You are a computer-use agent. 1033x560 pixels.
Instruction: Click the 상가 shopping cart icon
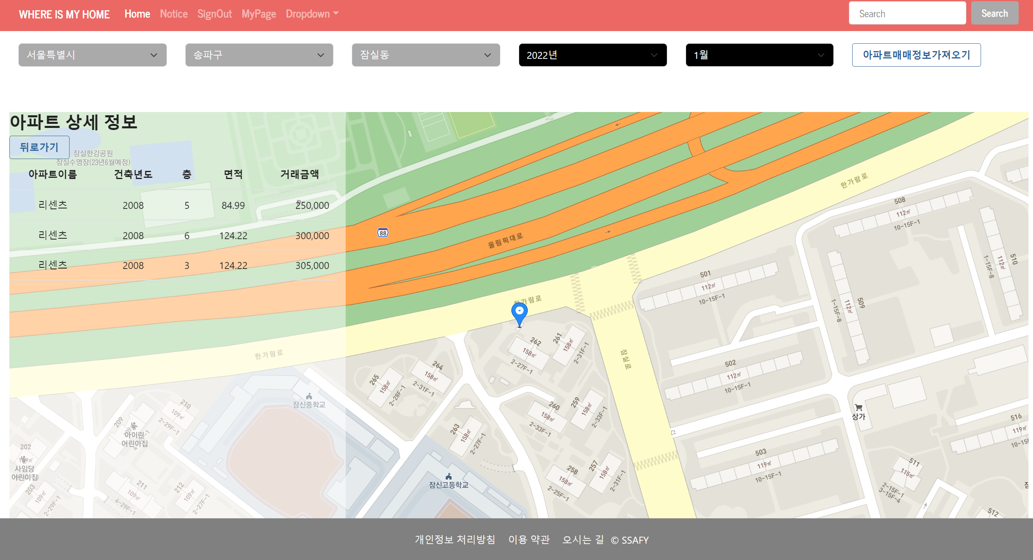(x=858, y=408)
